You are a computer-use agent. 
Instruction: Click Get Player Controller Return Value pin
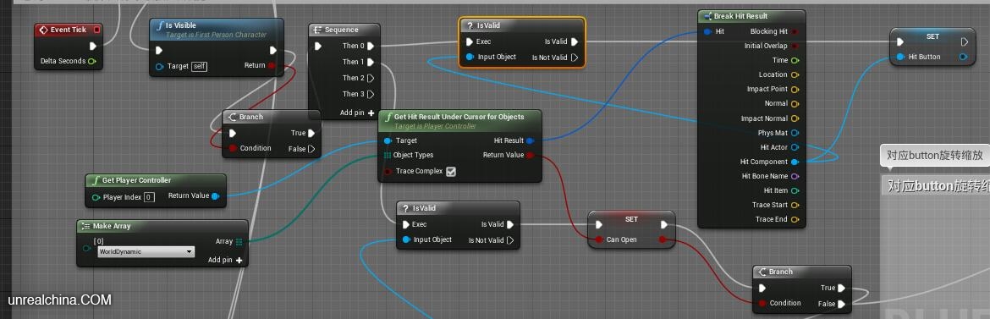point(215,195)
